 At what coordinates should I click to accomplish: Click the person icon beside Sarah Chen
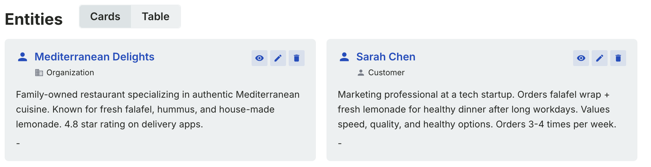point(344,57)
